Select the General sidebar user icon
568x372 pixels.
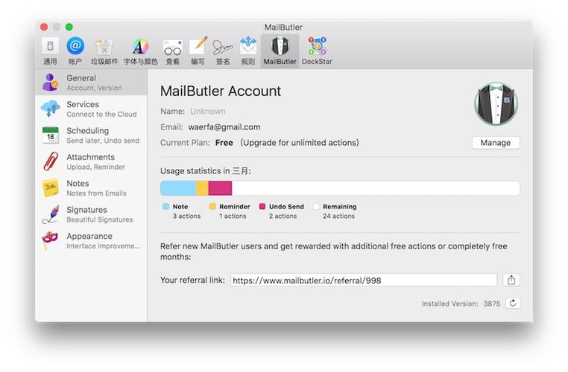click(x=50, y=82)
